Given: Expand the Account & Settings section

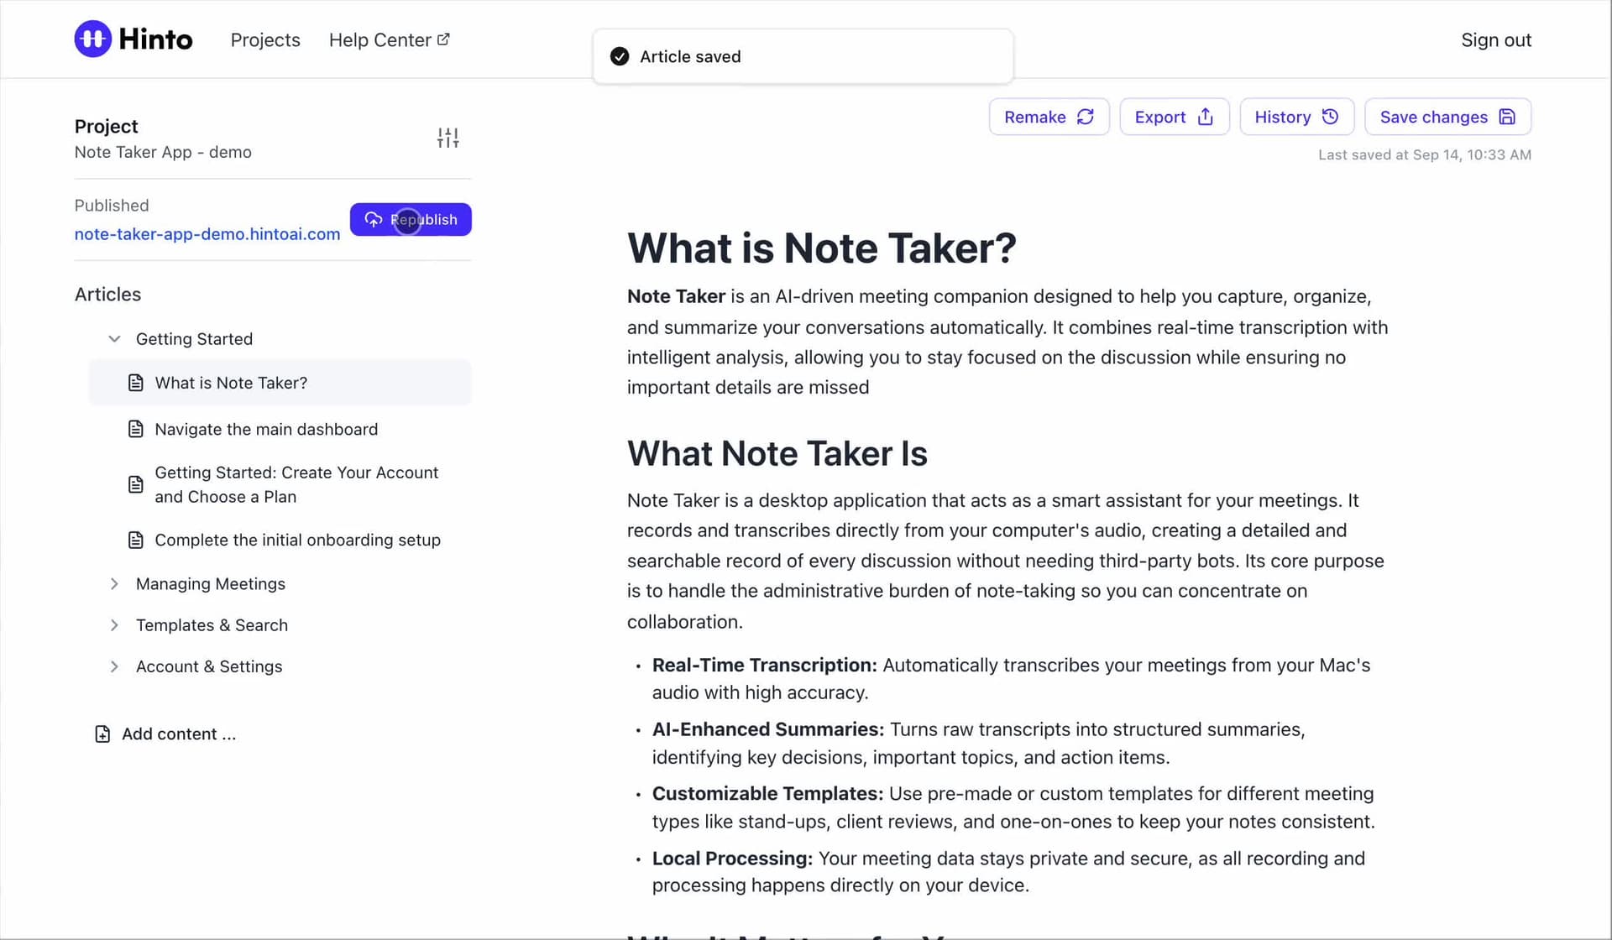Looking at the screenshot, I should [114, 666].
